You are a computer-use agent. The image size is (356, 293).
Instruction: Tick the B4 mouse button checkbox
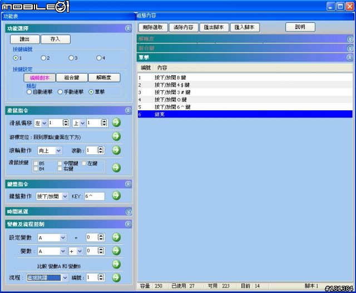(36, 169)
